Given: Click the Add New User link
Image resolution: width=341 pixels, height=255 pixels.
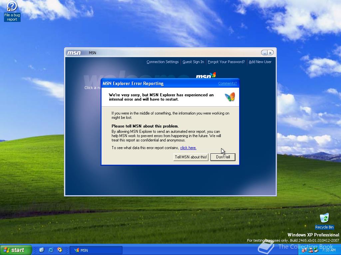Looking at the screenshot, I should point(260,62).
